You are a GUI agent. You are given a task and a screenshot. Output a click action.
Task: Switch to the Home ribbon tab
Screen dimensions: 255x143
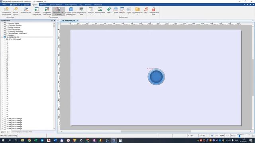coord(26,5)
